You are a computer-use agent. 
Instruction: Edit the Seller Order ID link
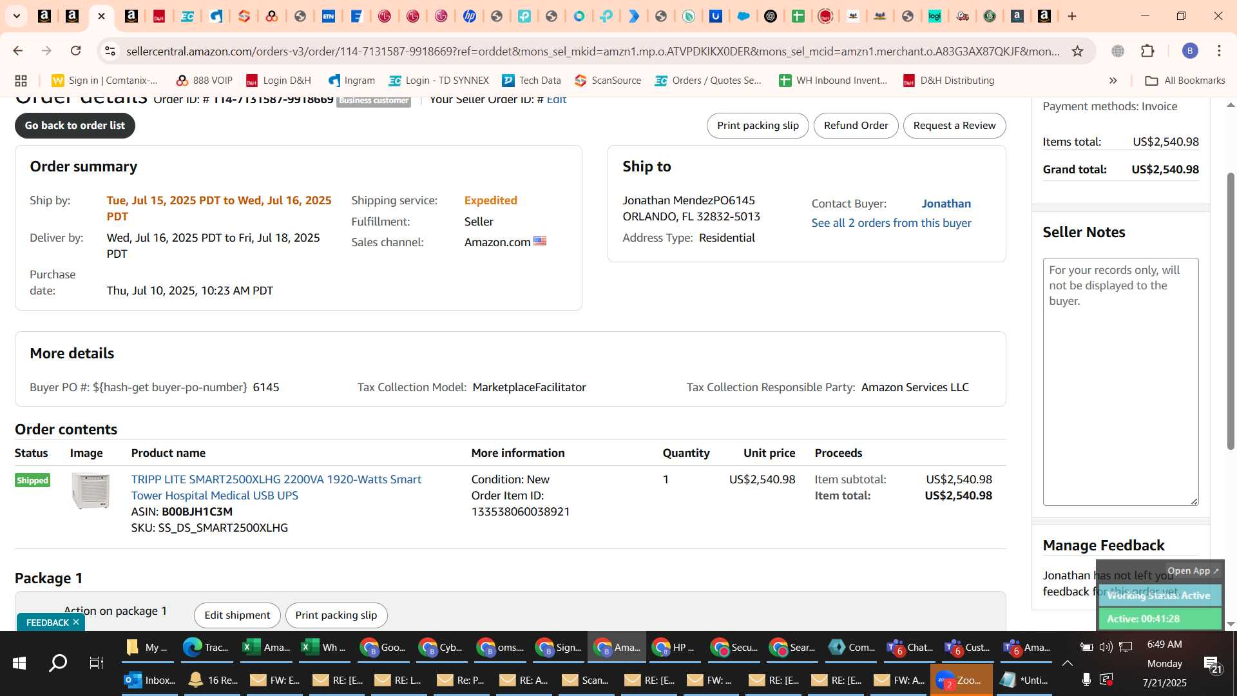click(557, 100)
